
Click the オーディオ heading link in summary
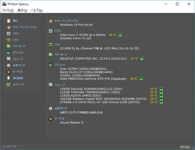click(x=59, y=119)
